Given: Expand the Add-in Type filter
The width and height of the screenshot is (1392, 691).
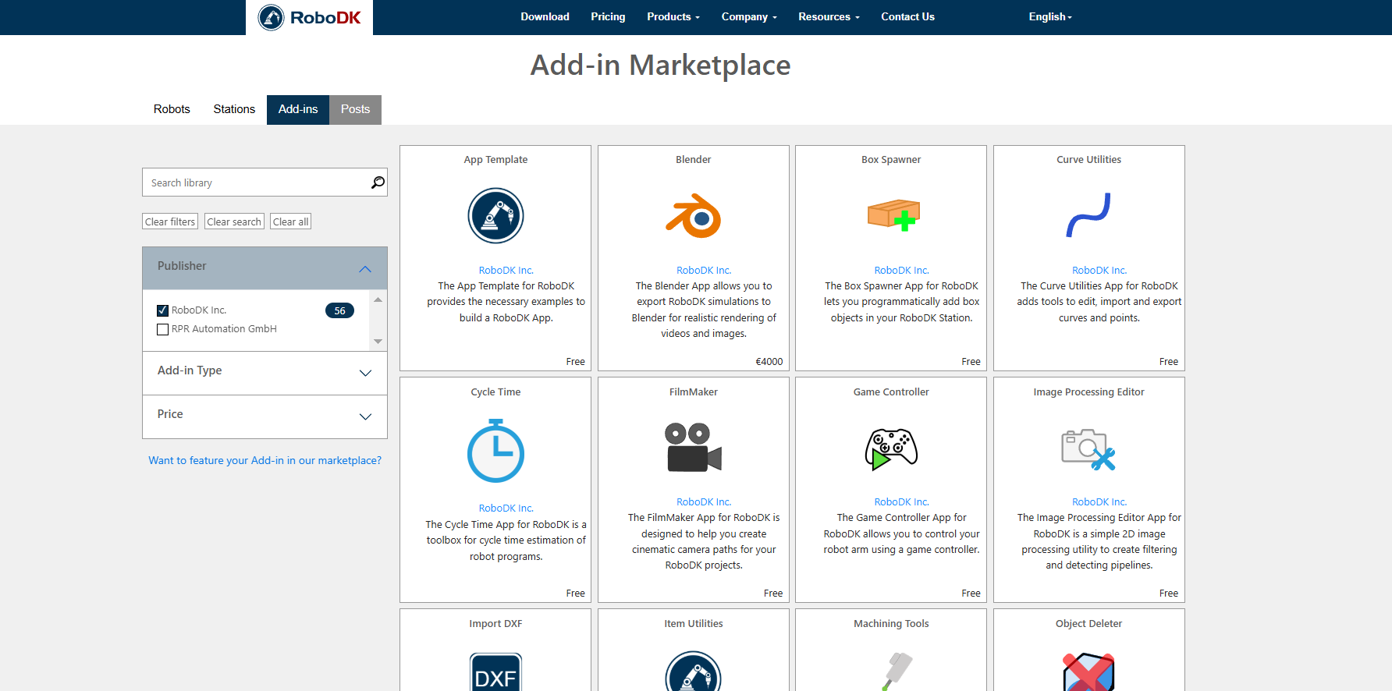Looking at the screenshot, I should 364,372.
